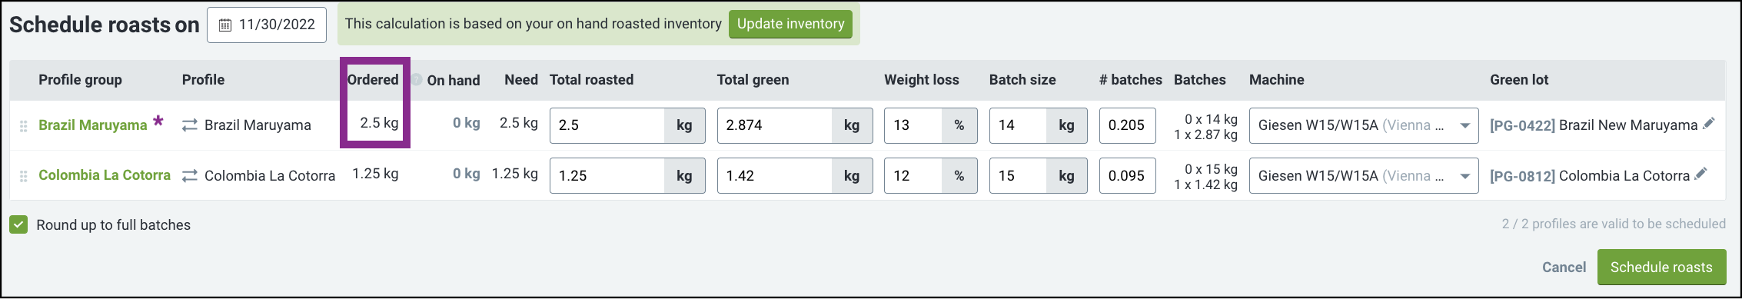Click the info icon next to On hand
This screenshot has width=1742, height=299.
pos(416,79)
